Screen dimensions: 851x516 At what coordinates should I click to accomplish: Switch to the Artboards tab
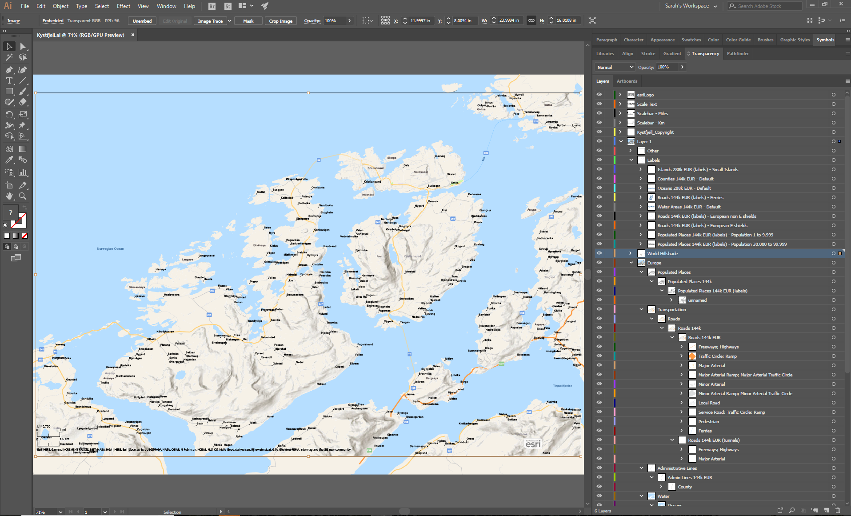[627, 81]
